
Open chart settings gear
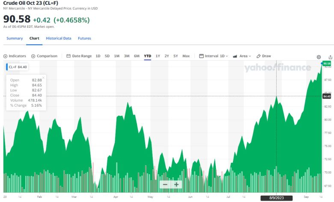[x=319, y=57]
